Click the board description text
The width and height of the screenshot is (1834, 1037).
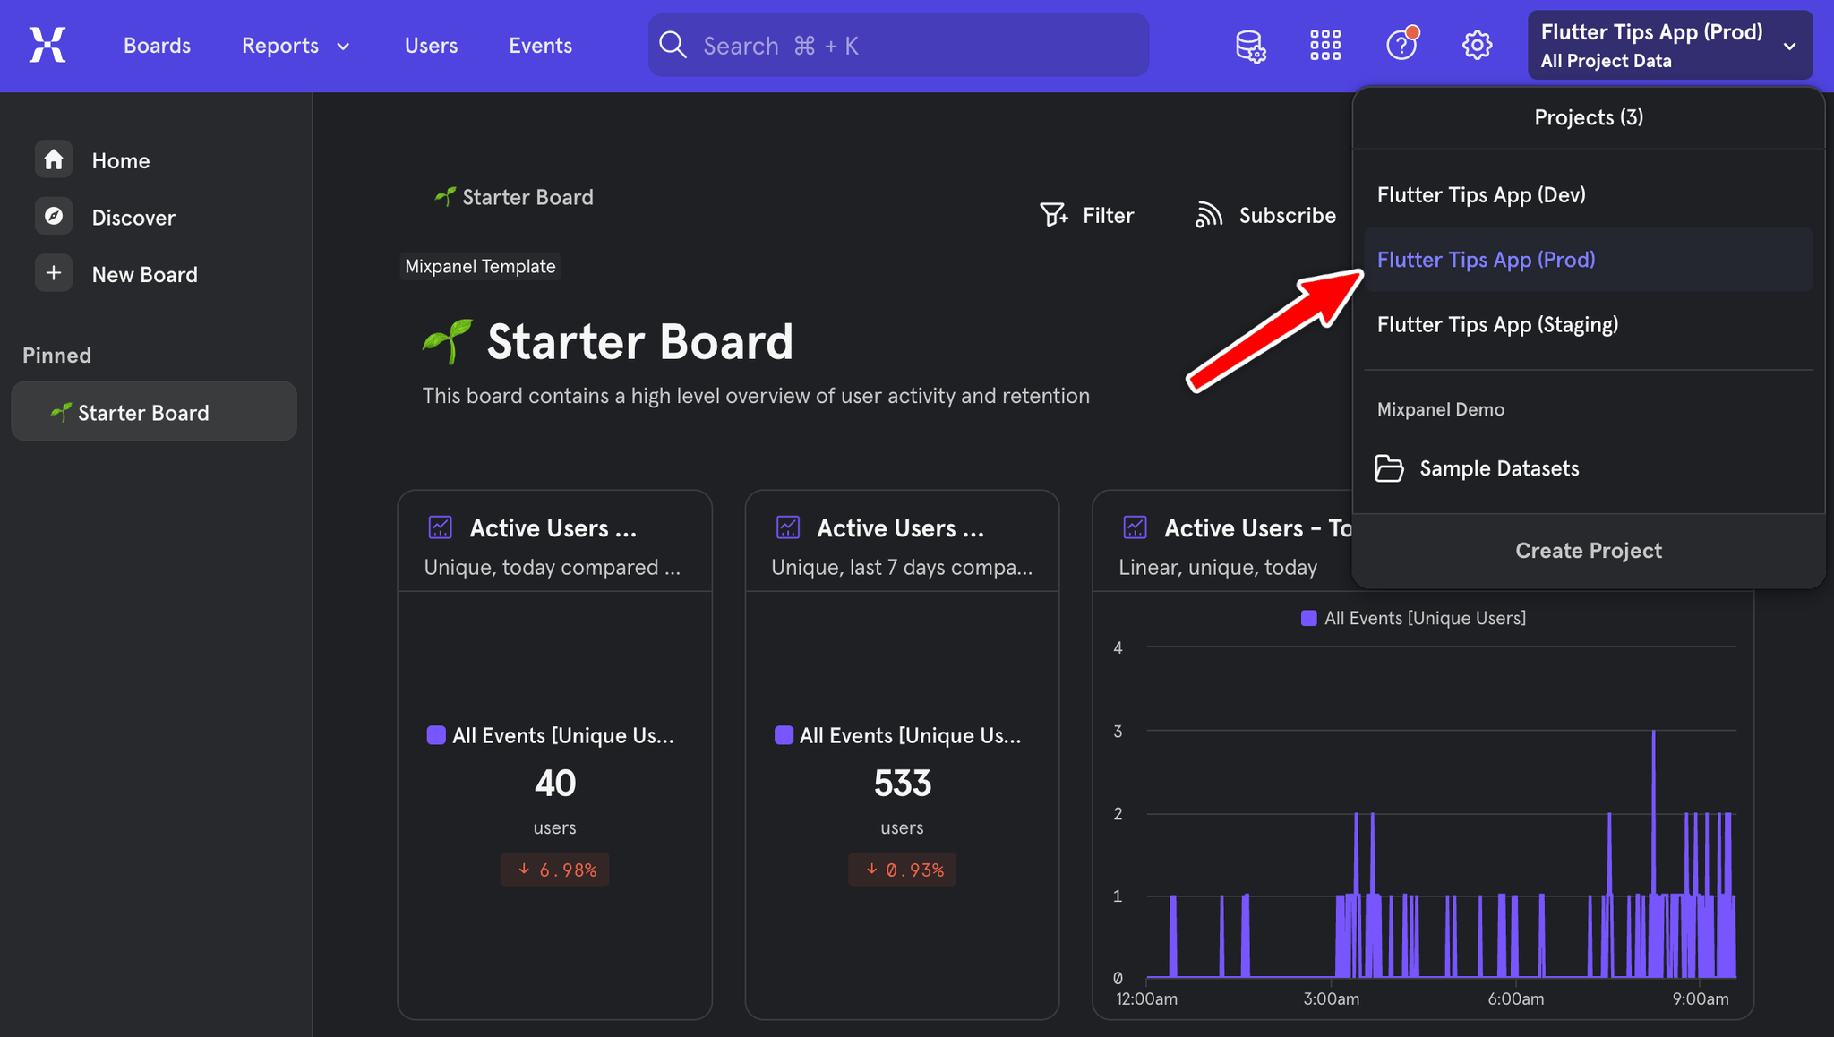(x=756, y=396)
